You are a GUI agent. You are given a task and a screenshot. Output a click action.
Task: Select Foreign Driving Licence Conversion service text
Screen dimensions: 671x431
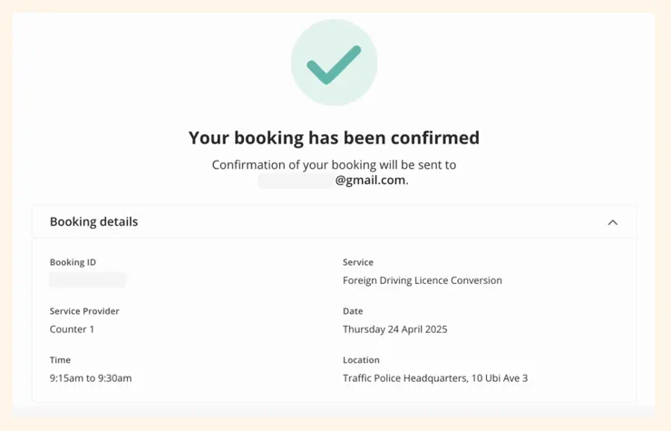(422, 280)
